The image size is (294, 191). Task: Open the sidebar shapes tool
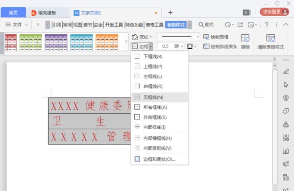[286, 111]
